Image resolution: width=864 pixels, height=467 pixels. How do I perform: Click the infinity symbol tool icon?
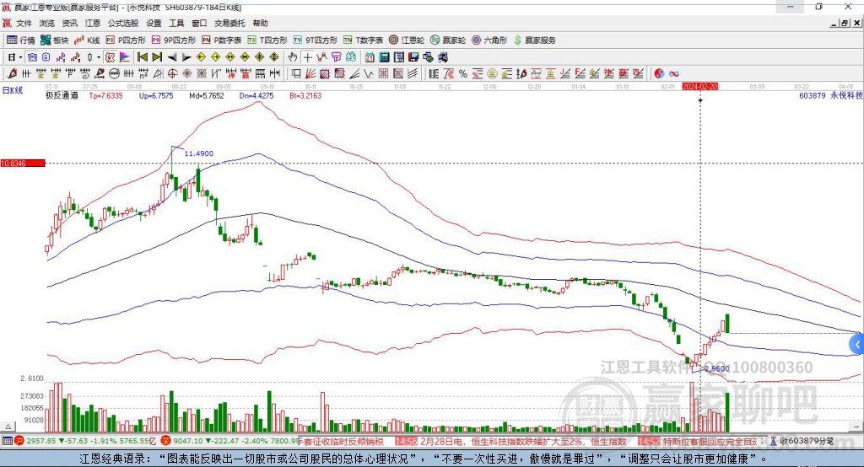pos(674,74)
